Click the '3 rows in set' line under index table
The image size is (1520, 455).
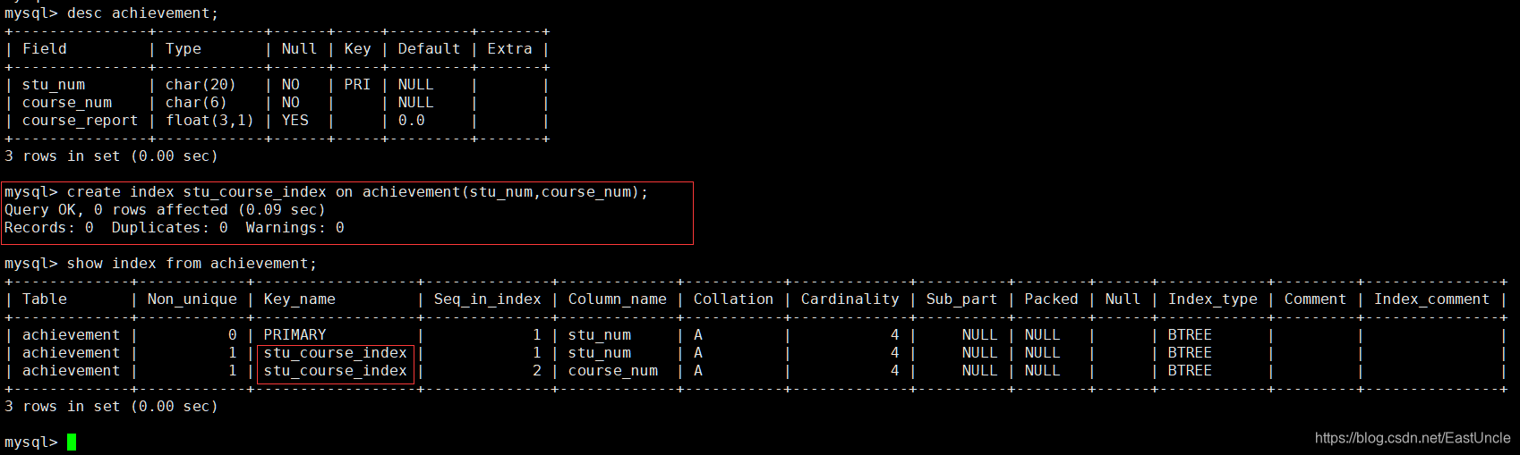[x=111, y=407]
